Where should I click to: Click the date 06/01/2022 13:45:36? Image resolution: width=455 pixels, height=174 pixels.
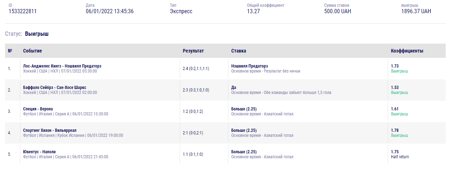coord(110,11)
